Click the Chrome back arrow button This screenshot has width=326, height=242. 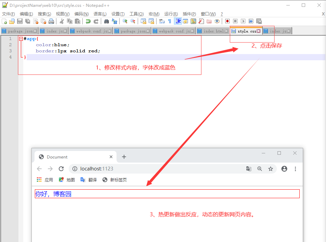(39, 169)
